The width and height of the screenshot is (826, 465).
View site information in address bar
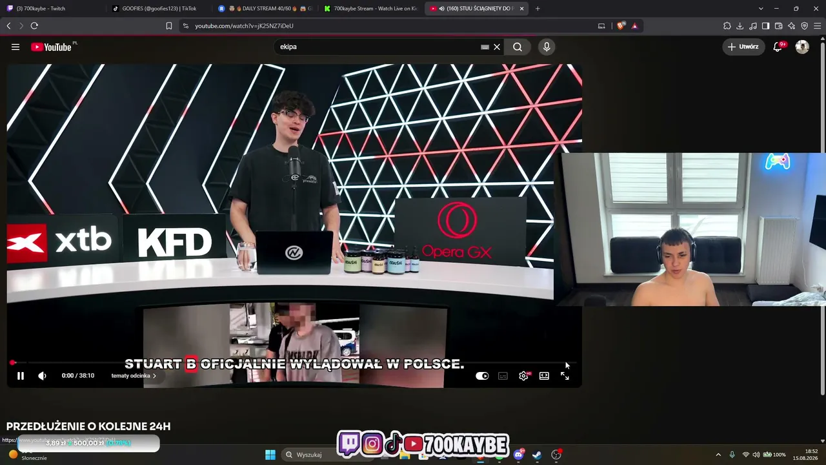pos(186,26)
